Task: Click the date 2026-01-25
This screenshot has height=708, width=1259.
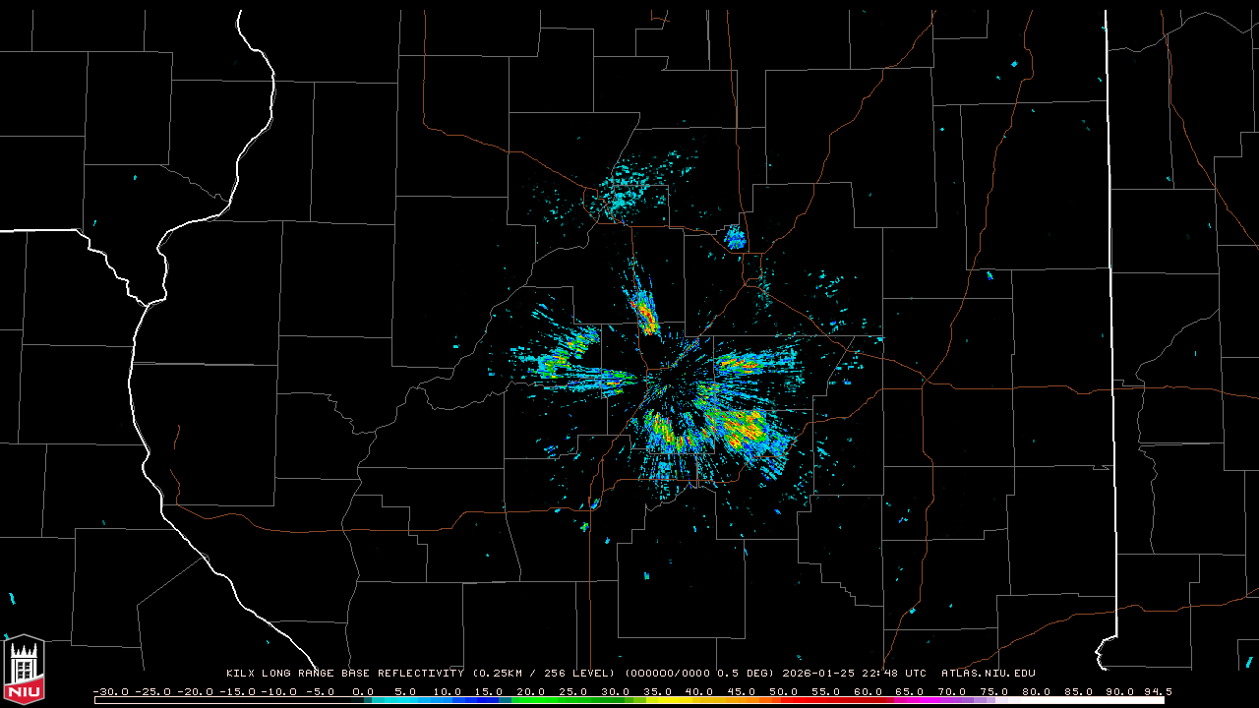Action: point(820,673)
